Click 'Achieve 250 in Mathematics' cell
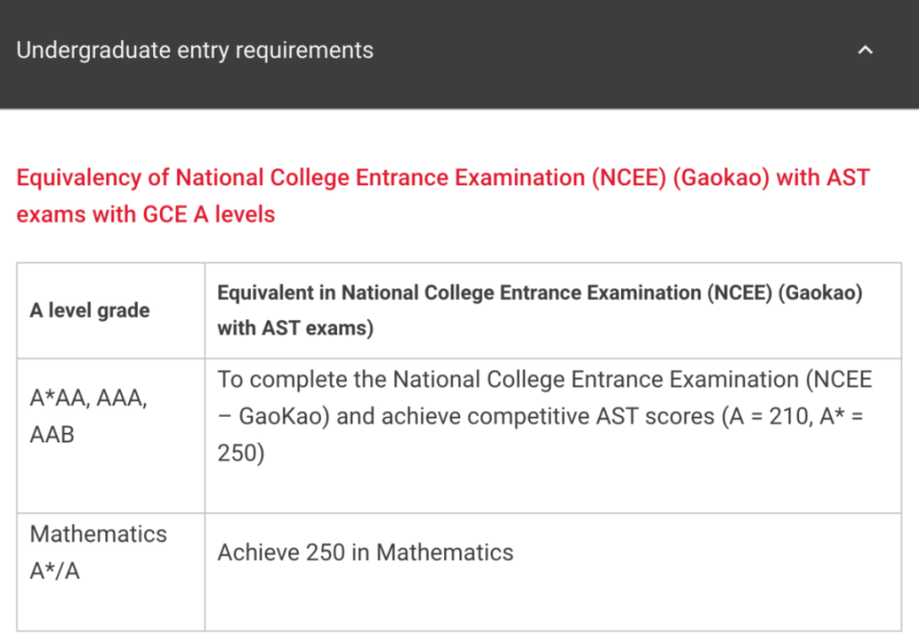This screenshot has height=643, width=919. coord(365,552)
